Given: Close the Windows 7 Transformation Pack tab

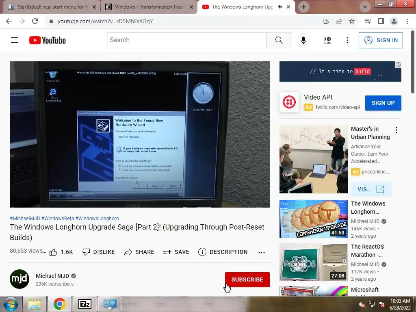Looking at the screenshot, I should pyautogui.click(x=191, y=7).
